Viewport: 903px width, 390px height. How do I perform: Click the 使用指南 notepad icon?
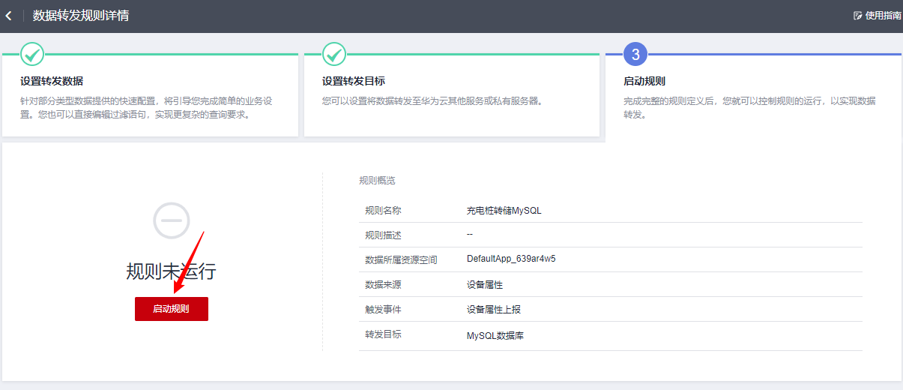[x=858, y=16]
